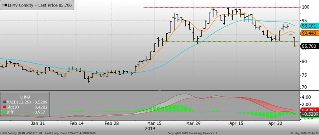The height and width of the screenshot is (135, 319).
Task: Click the red Sig(9) legend swatch
Action: pyautogui.click(x=4, y=107)
